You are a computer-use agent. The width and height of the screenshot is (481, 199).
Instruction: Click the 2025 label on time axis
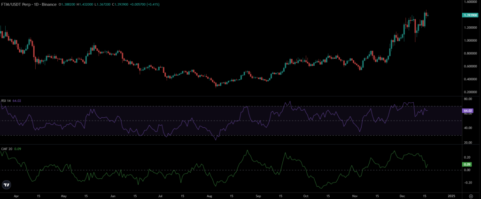tap(451, 195)
